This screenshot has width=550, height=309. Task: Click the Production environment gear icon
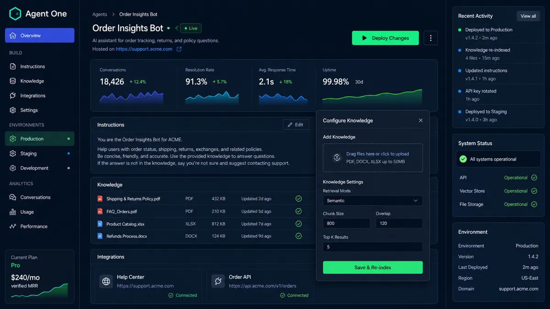(13, 139)
